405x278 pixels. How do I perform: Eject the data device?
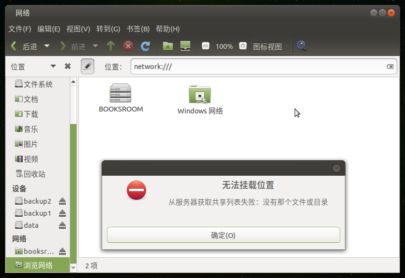point(62,225)
